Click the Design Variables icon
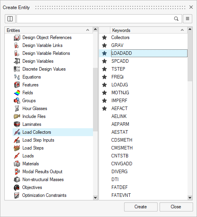Viewport: 197px width, 217px height. pos(17,61)
